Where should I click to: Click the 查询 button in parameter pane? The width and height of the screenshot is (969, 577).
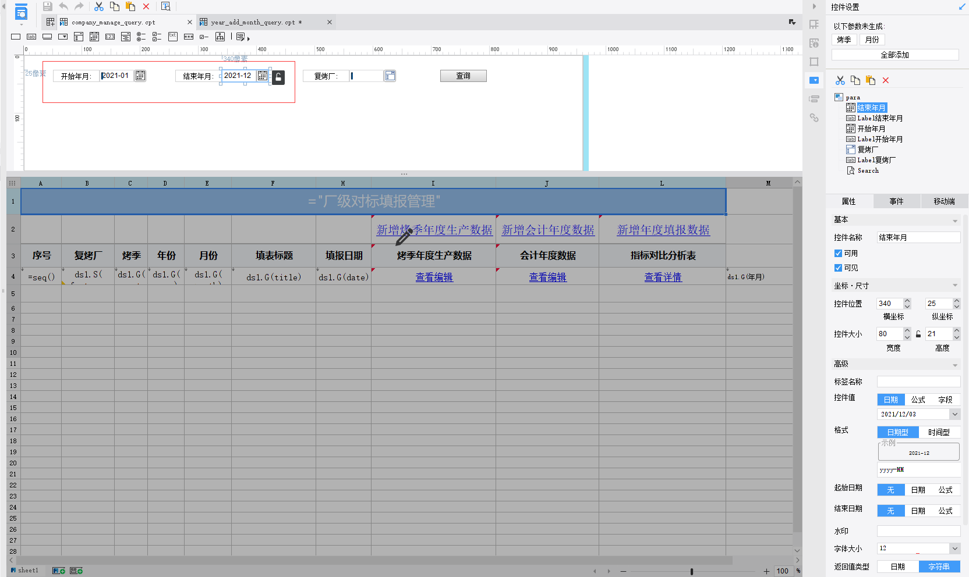[x=463, y=76]
